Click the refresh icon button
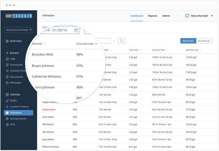The image size is (219, 151). point(122,41)
